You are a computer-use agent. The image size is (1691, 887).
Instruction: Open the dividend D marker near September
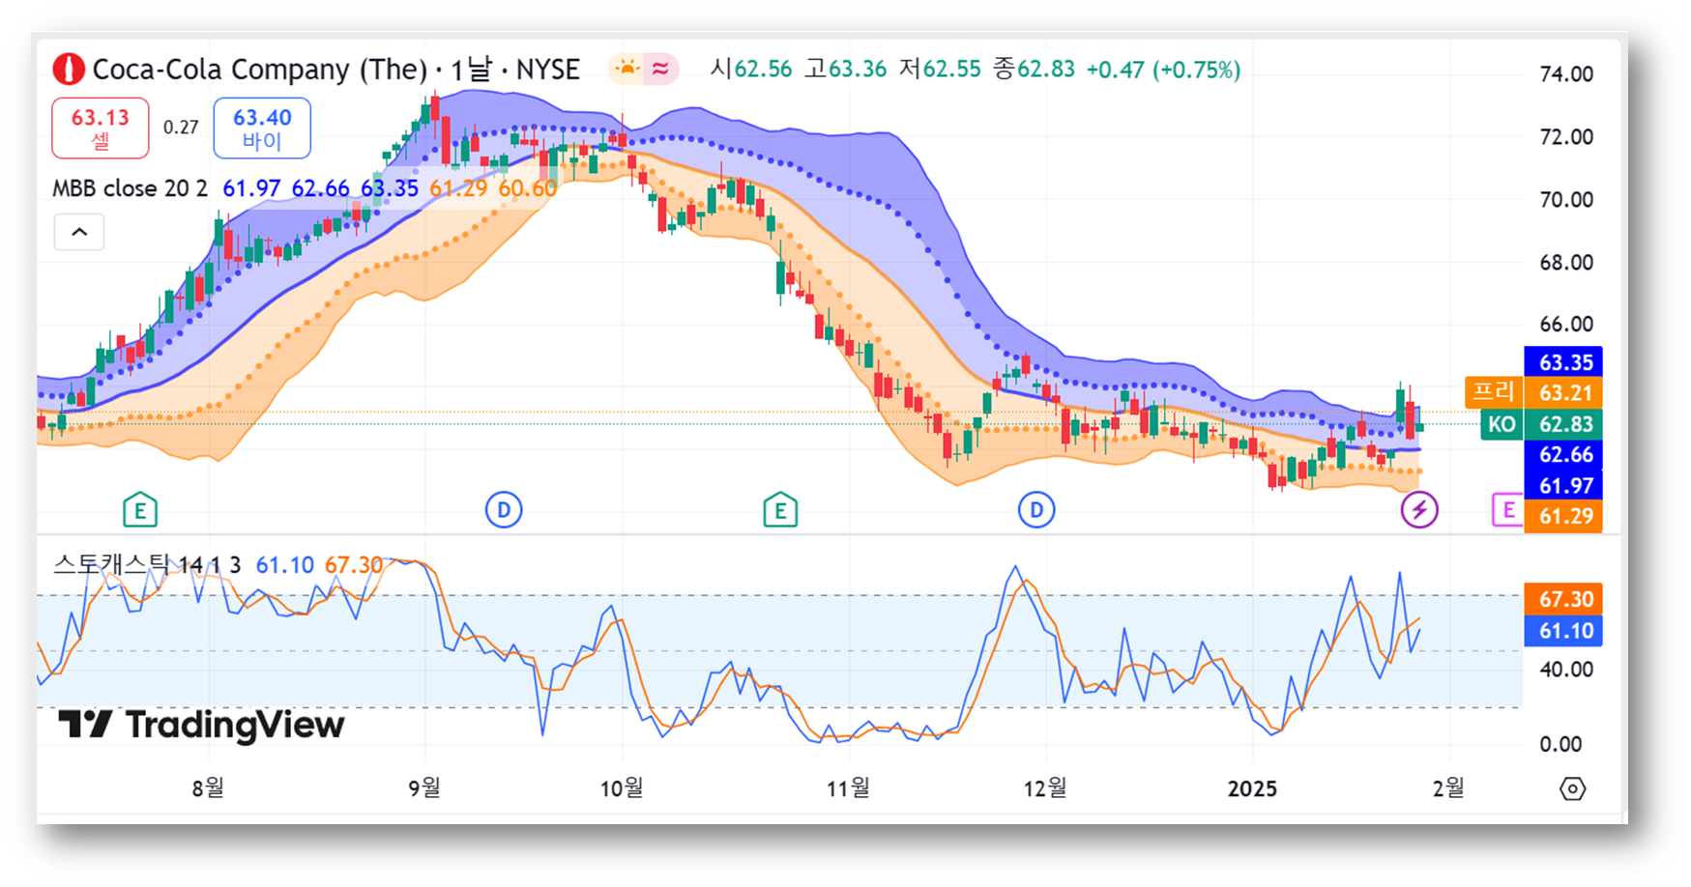pos(504,509)
